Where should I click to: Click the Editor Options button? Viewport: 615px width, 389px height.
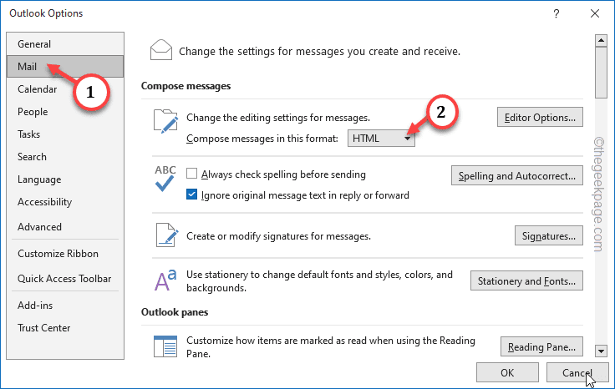(540, 117)
